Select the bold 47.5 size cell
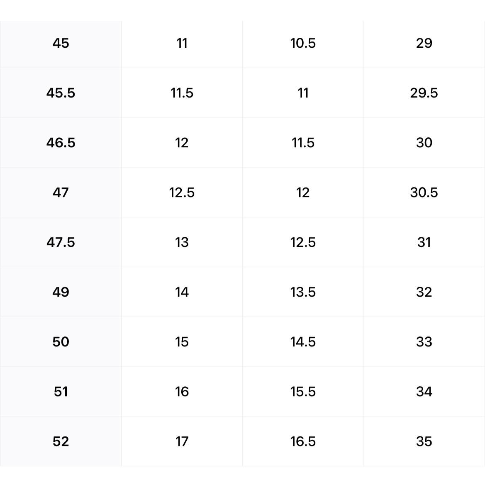The image size is (485, 485). pyautogui.click(x=61, y=242)
